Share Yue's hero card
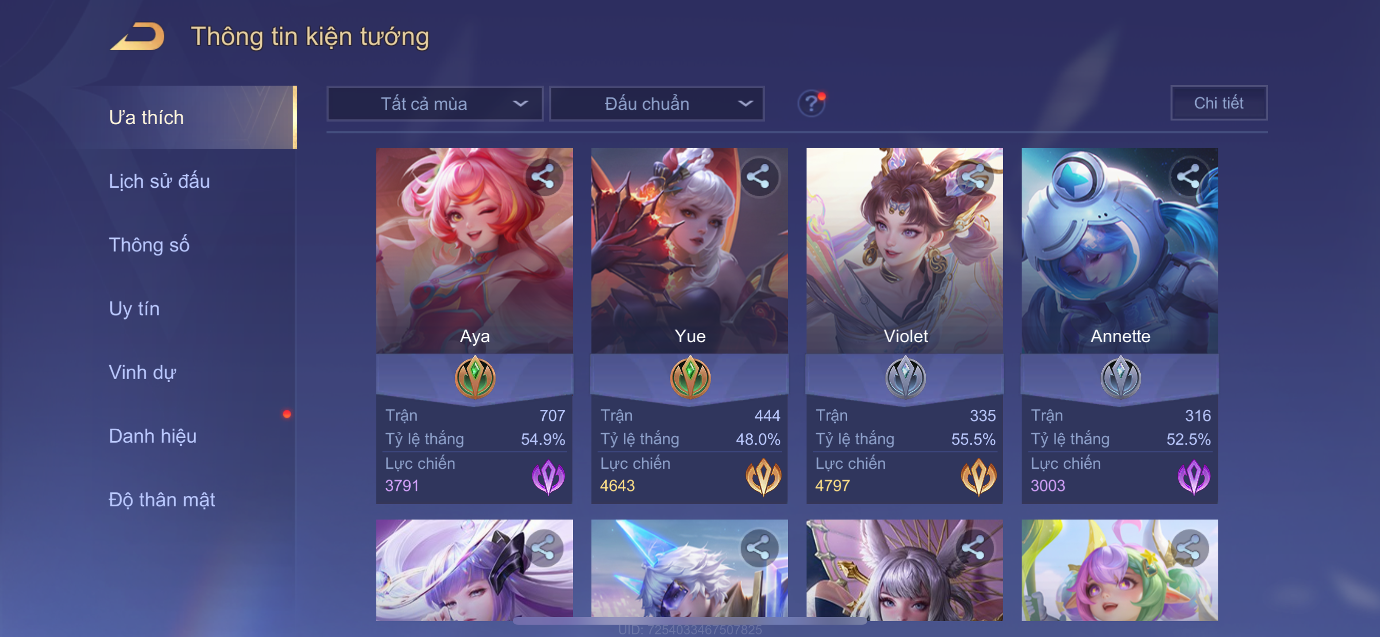The width and height of the screenshot is (1380, 637). [759, 176]
